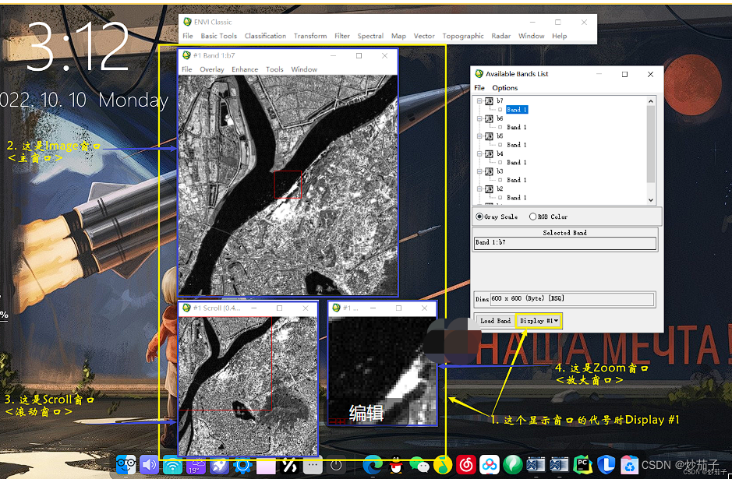This screenshot has height=479, width=732.
Task: Click the ENVI logo in Zoom window title
Action: (336, 308)
